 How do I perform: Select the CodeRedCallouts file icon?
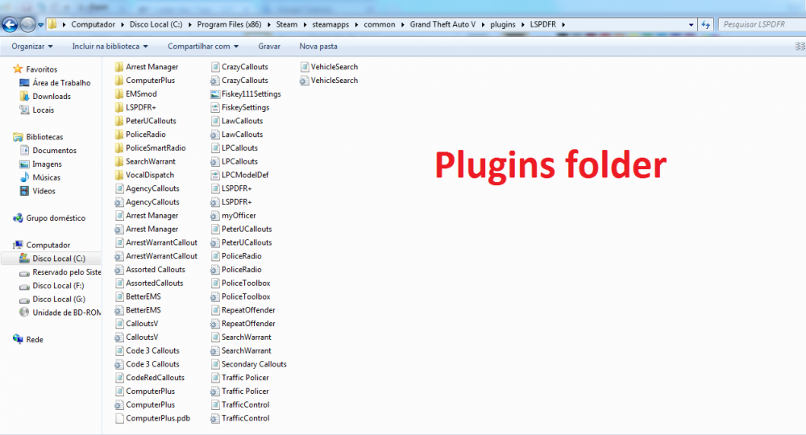[x=119, y=378]
